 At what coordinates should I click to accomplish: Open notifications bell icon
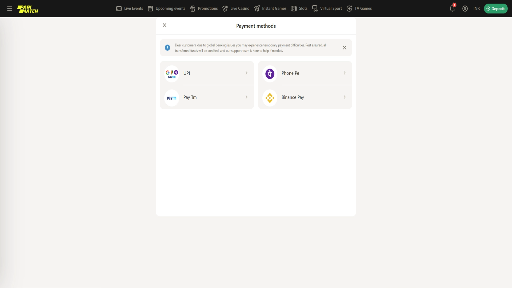click(452, 9)
